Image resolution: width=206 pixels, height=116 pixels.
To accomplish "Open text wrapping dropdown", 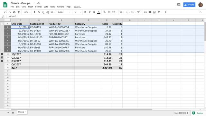I will 133,12.
